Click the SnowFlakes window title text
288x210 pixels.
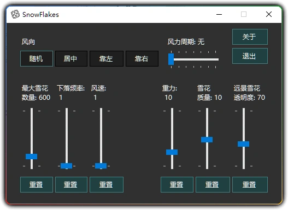pyautogui.click(x=40, y=15)
